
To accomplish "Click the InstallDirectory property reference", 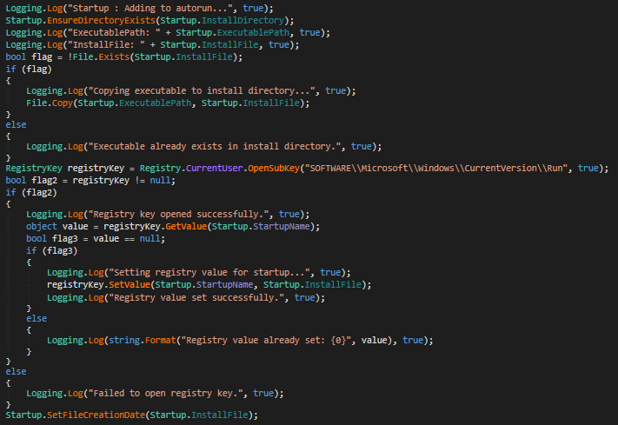I will [243, 20].
